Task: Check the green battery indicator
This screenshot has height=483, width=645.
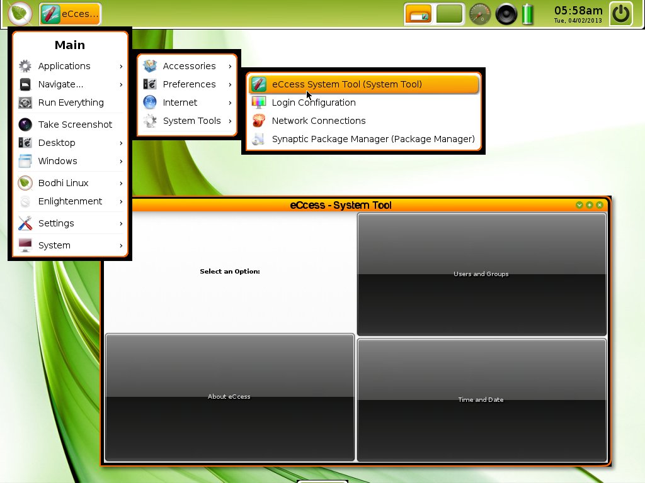Action: click(x=527, y=14)
